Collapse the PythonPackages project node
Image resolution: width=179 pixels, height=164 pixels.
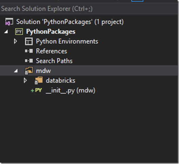6,32
